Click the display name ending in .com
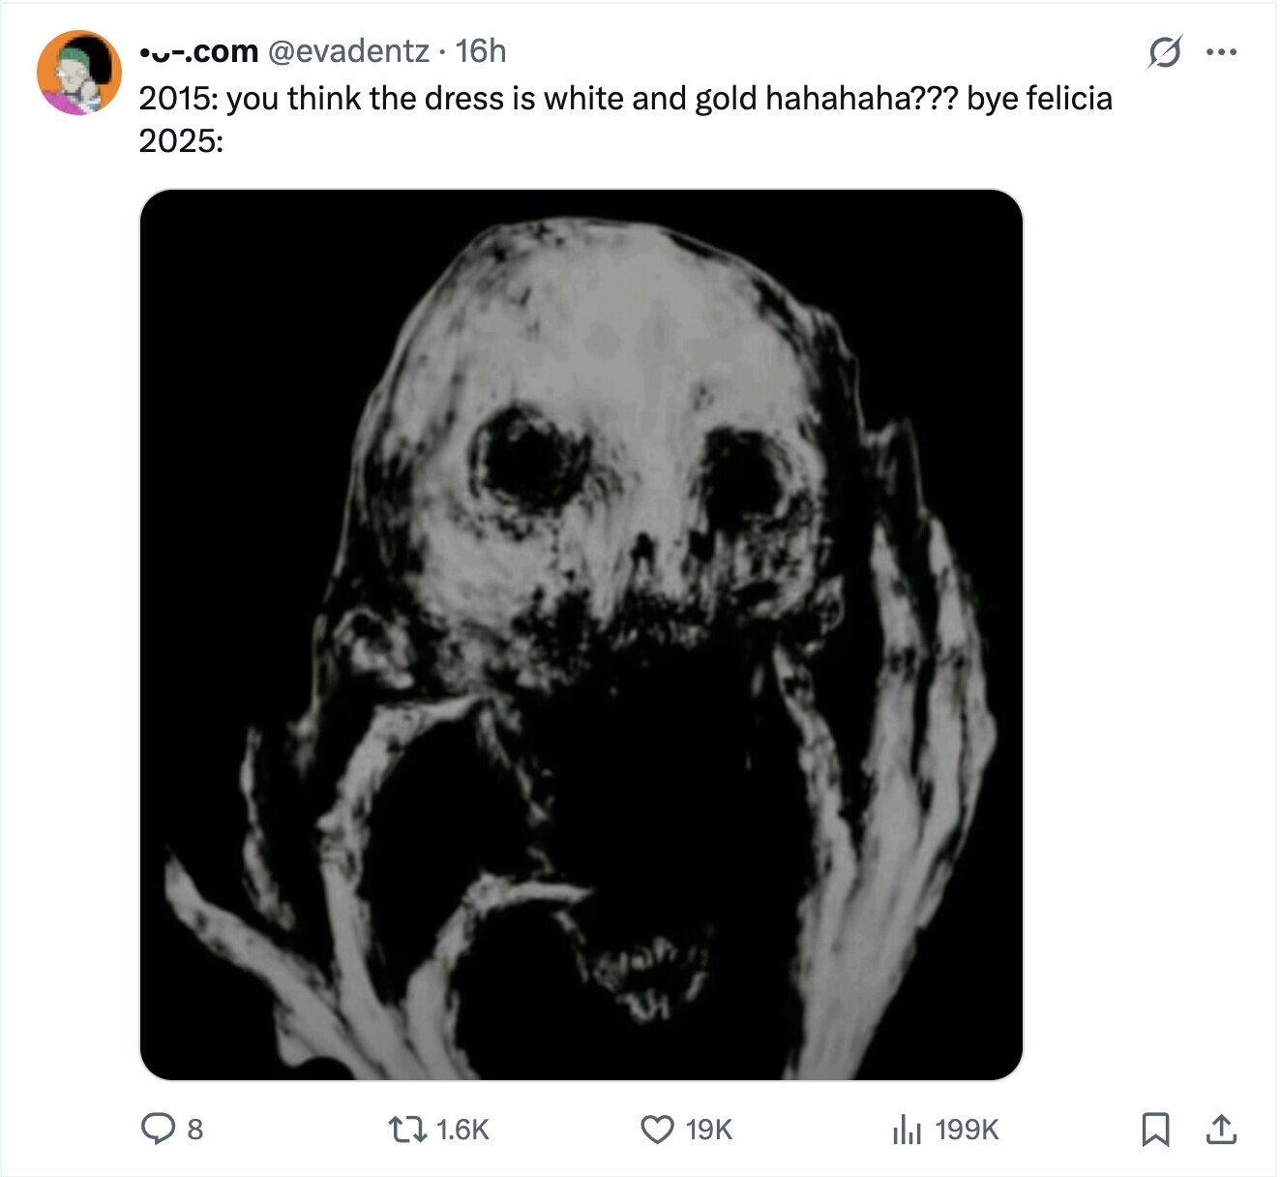 (198, 51)
